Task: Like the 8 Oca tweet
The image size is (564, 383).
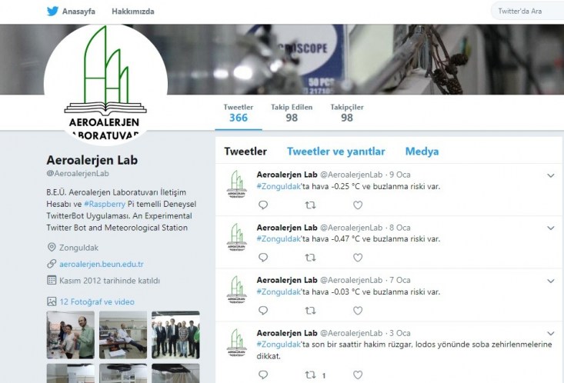Action: pyautogui.click(x=358, y=258)
